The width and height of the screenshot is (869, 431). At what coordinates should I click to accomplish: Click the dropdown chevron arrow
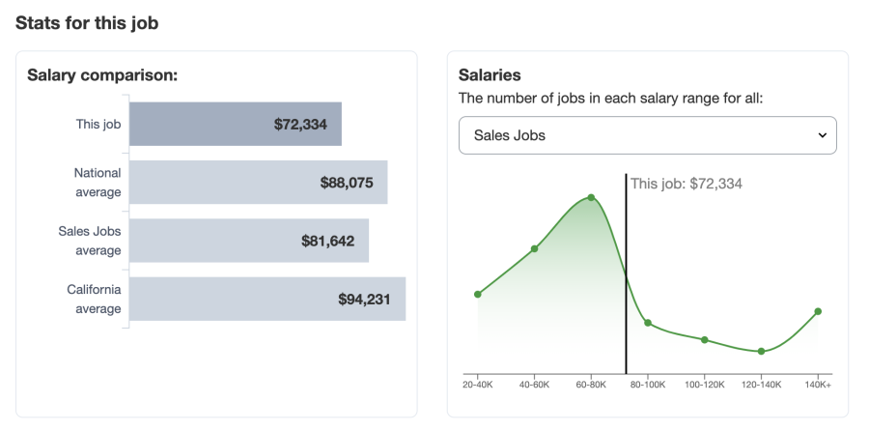click(x=823, y=135)
